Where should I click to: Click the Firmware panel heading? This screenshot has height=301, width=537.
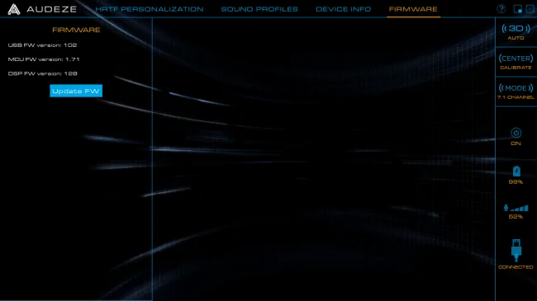[x=76, y=30]
